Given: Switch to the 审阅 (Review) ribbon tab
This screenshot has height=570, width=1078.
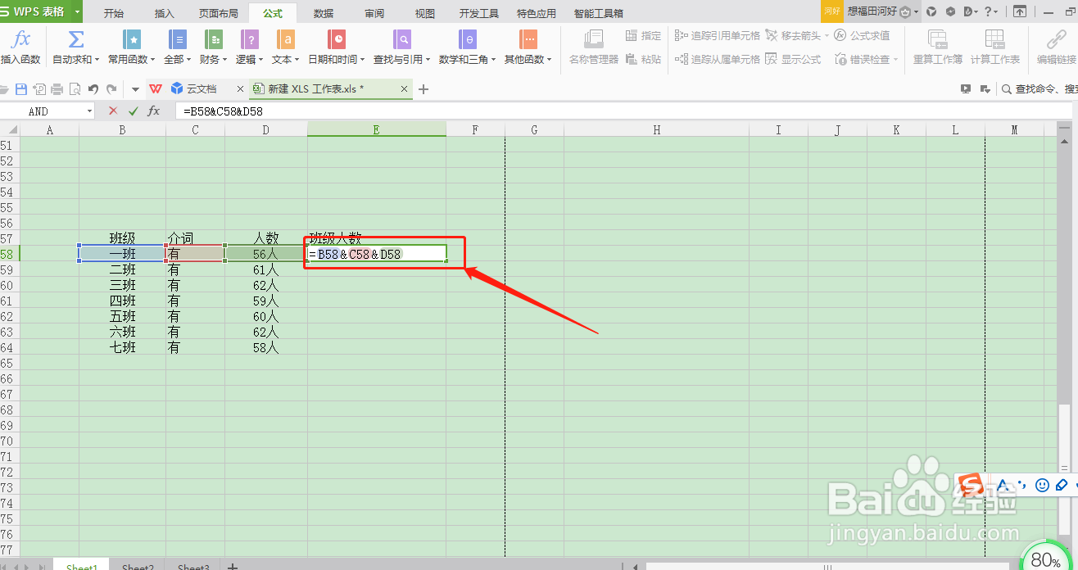Looking at the screenshot, I should coord(374,14).
